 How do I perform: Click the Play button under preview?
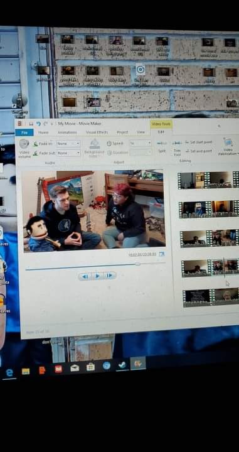tap(97, 276)
